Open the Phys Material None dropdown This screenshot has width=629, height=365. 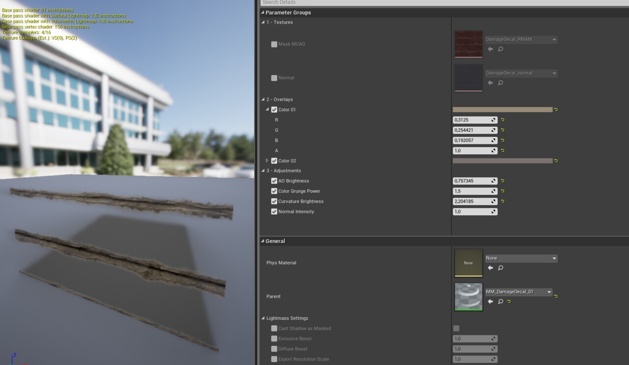521,258
